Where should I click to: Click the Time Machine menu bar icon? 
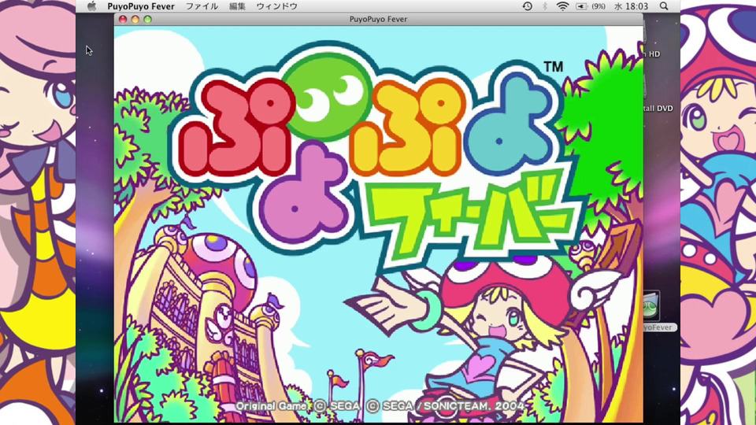click(527, 6)
